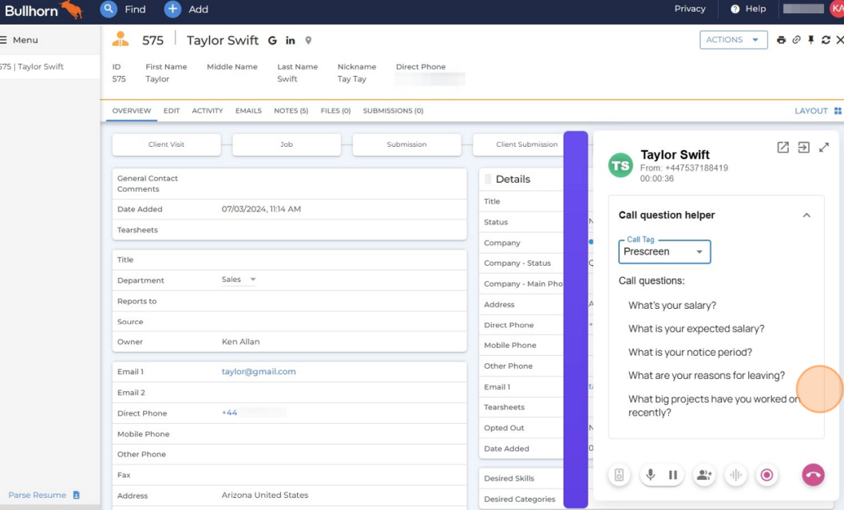Open the EMAILS tab
The width and height of the screenshot is (844, 510).
pyautogui.click(x=248, y=111)
